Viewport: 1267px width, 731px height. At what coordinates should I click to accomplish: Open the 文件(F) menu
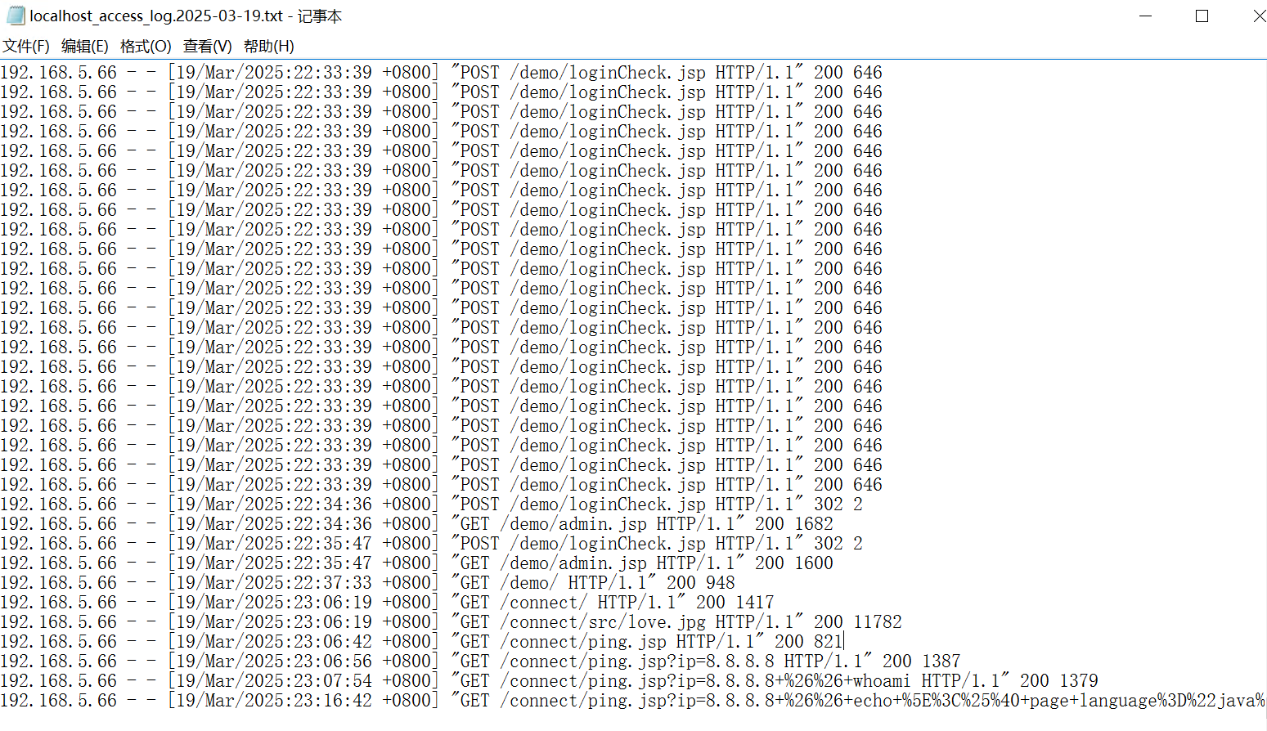coord(26,46)
